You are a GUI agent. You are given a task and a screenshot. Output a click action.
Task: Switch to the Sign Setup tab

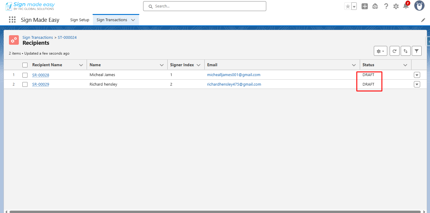(79, 20)
